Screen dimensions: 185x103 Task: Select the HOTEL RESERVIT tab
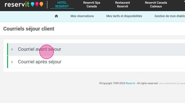click(62, 5)
